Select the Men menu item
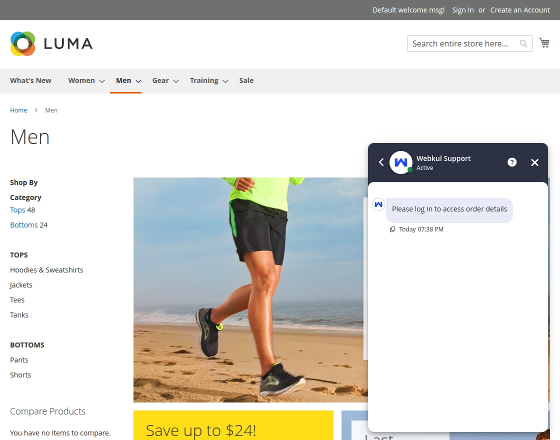The width and height of the screenshot is (560, 440). click(123, 80)
